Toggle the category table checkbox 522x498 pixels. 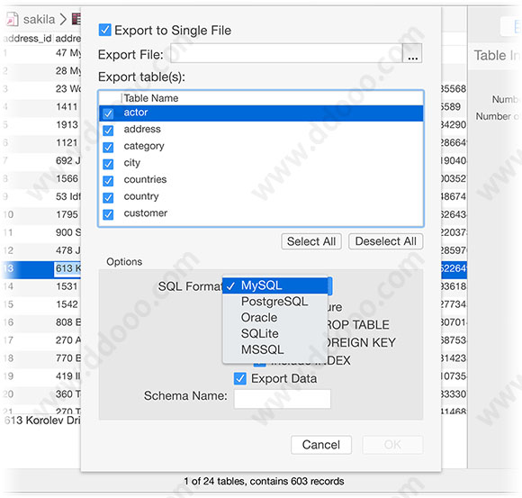coord(108,147)
